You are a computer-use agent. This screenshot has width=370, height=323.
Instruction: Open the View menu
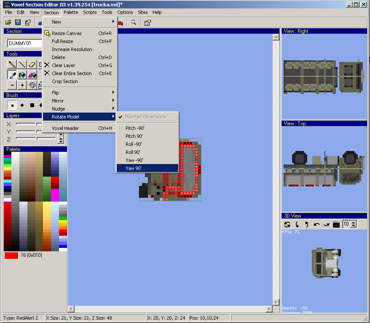[x=34, y=12]
